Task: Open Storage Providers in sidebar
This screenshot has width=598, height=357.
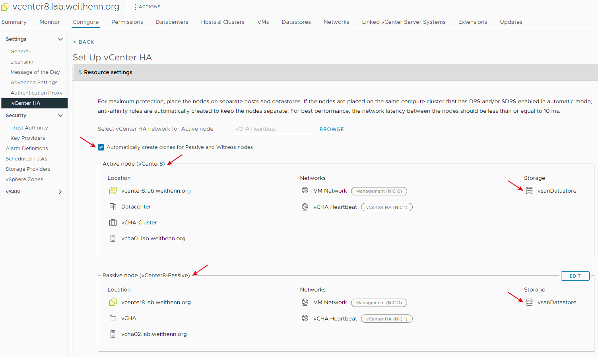Action: (28, 169)
